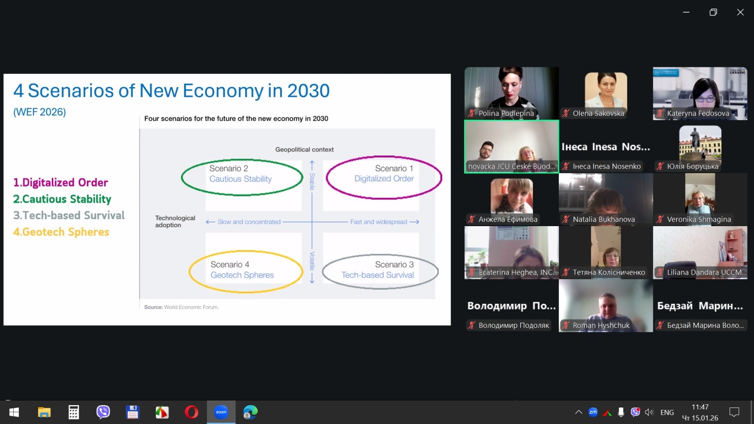The image size is (754, 424).
Task: Select the novacka JCU active speaker video tile
Action: click(511, 146)
